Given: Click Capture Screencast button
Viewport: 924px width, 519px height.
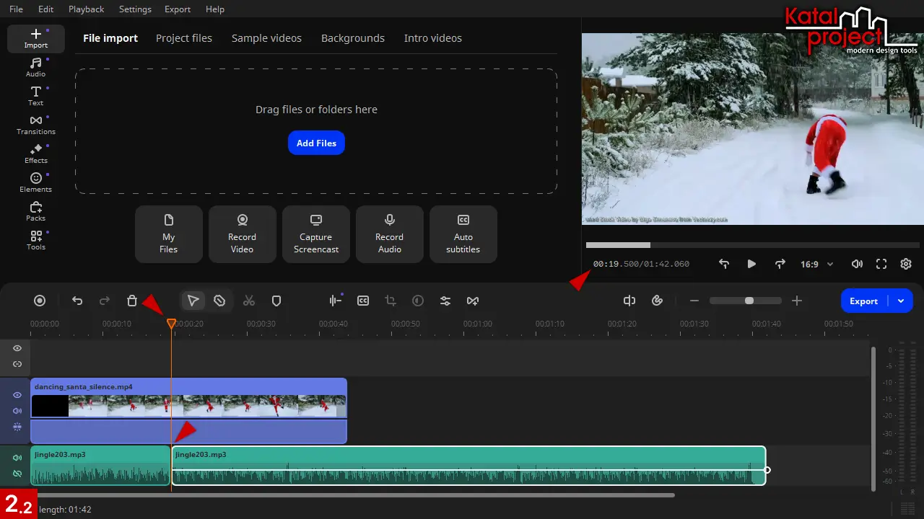Looking at the screenshot, I should coord(316,234).
